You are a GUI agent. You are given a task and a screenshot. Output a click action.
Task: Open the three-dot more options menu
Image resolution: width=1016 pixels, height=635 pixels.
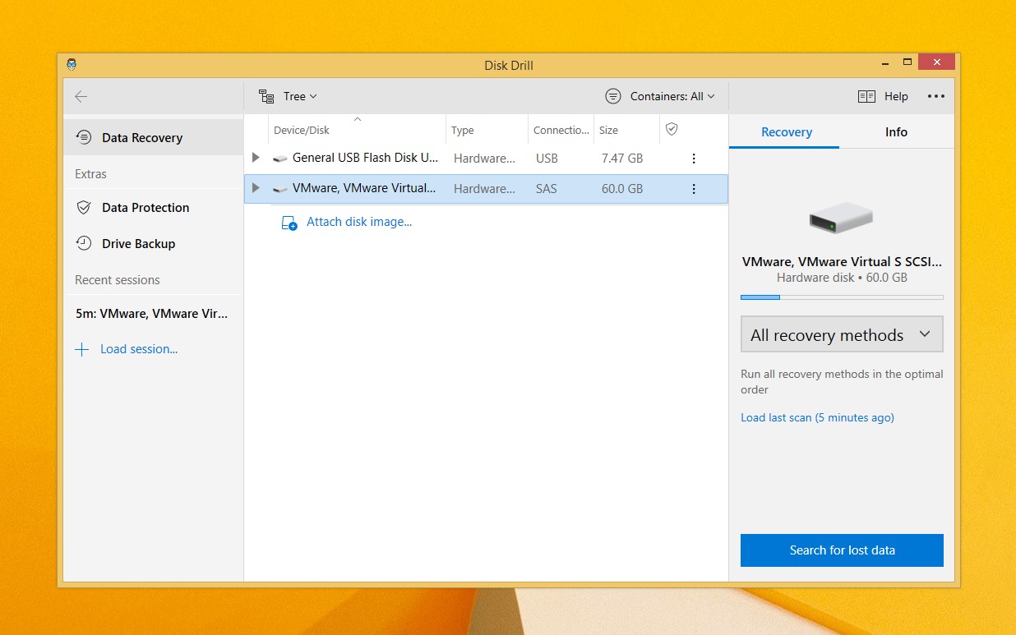(936, 96)
